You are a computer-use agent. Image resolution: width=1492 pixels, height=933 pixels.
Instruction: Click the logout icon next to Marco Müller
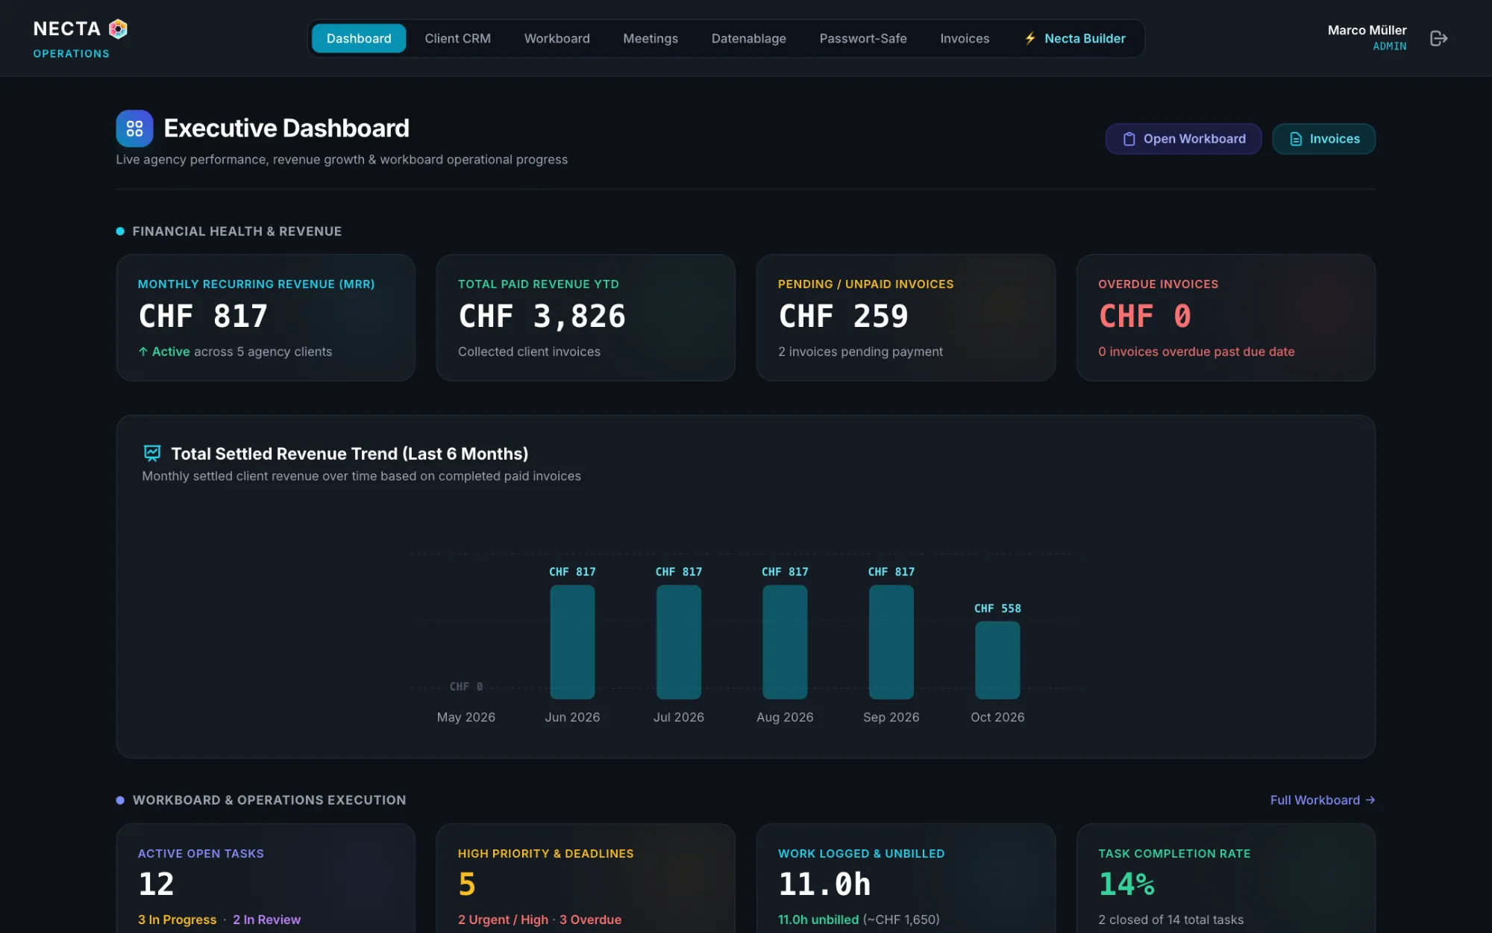(1439, 38)
